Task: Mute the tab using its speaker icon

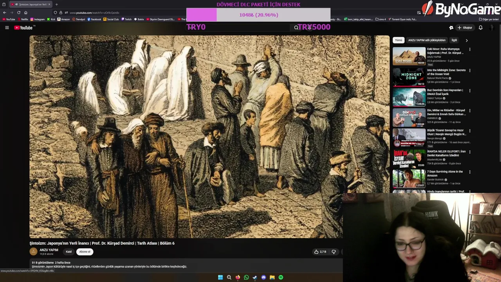Action: [x=16, y=4]
